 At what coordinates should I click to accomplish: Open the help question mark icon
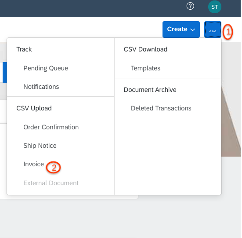(x=190, y=6)
